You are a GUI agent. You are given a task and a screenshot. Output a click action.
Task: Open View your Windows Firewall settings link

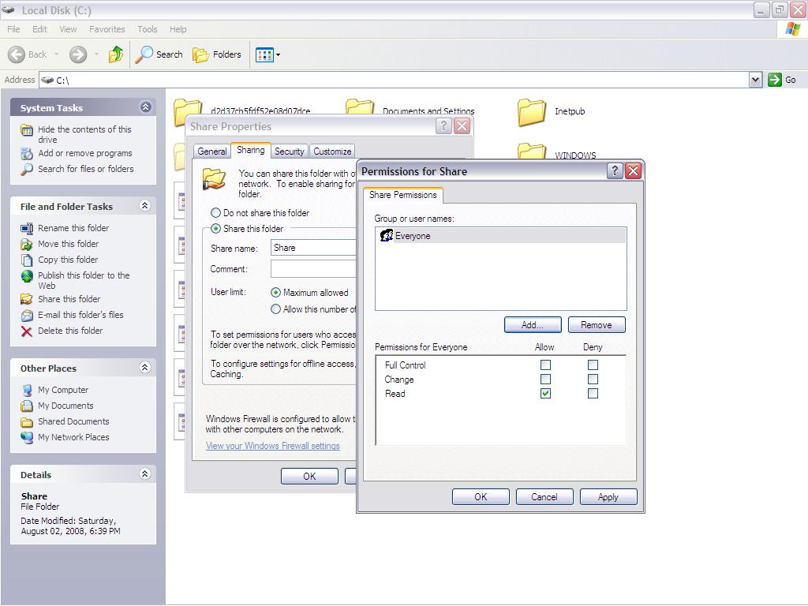(272, 446)
